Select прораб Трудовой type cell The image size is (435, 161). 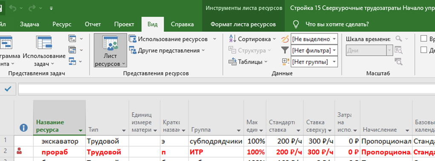107,152
